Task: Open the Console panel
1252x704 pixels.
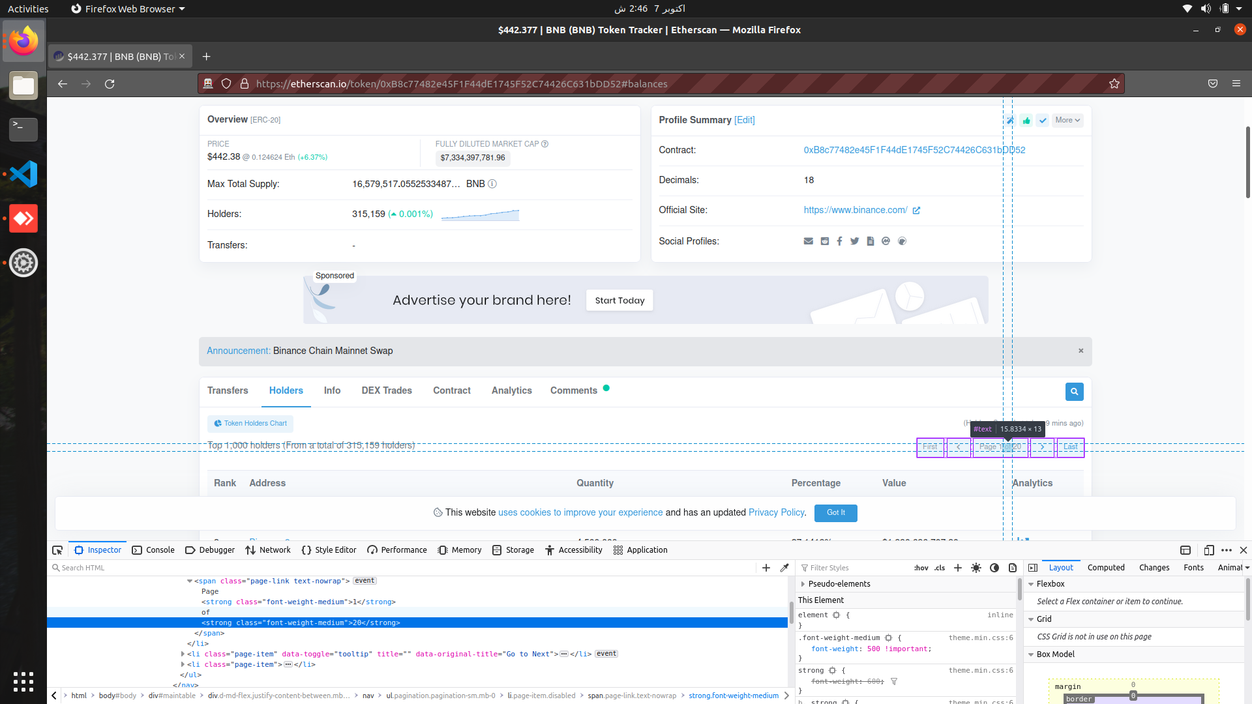Action: pyautogui.click(x=153, y=550)
